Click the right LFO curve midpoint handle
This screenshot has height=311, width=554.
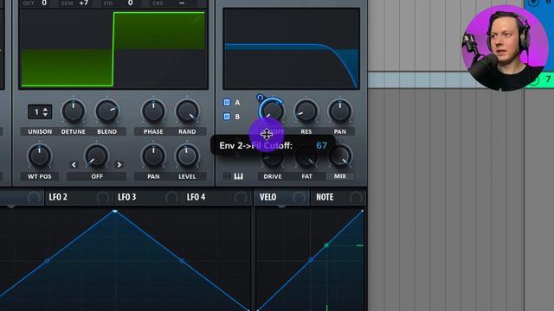(182, 261)
